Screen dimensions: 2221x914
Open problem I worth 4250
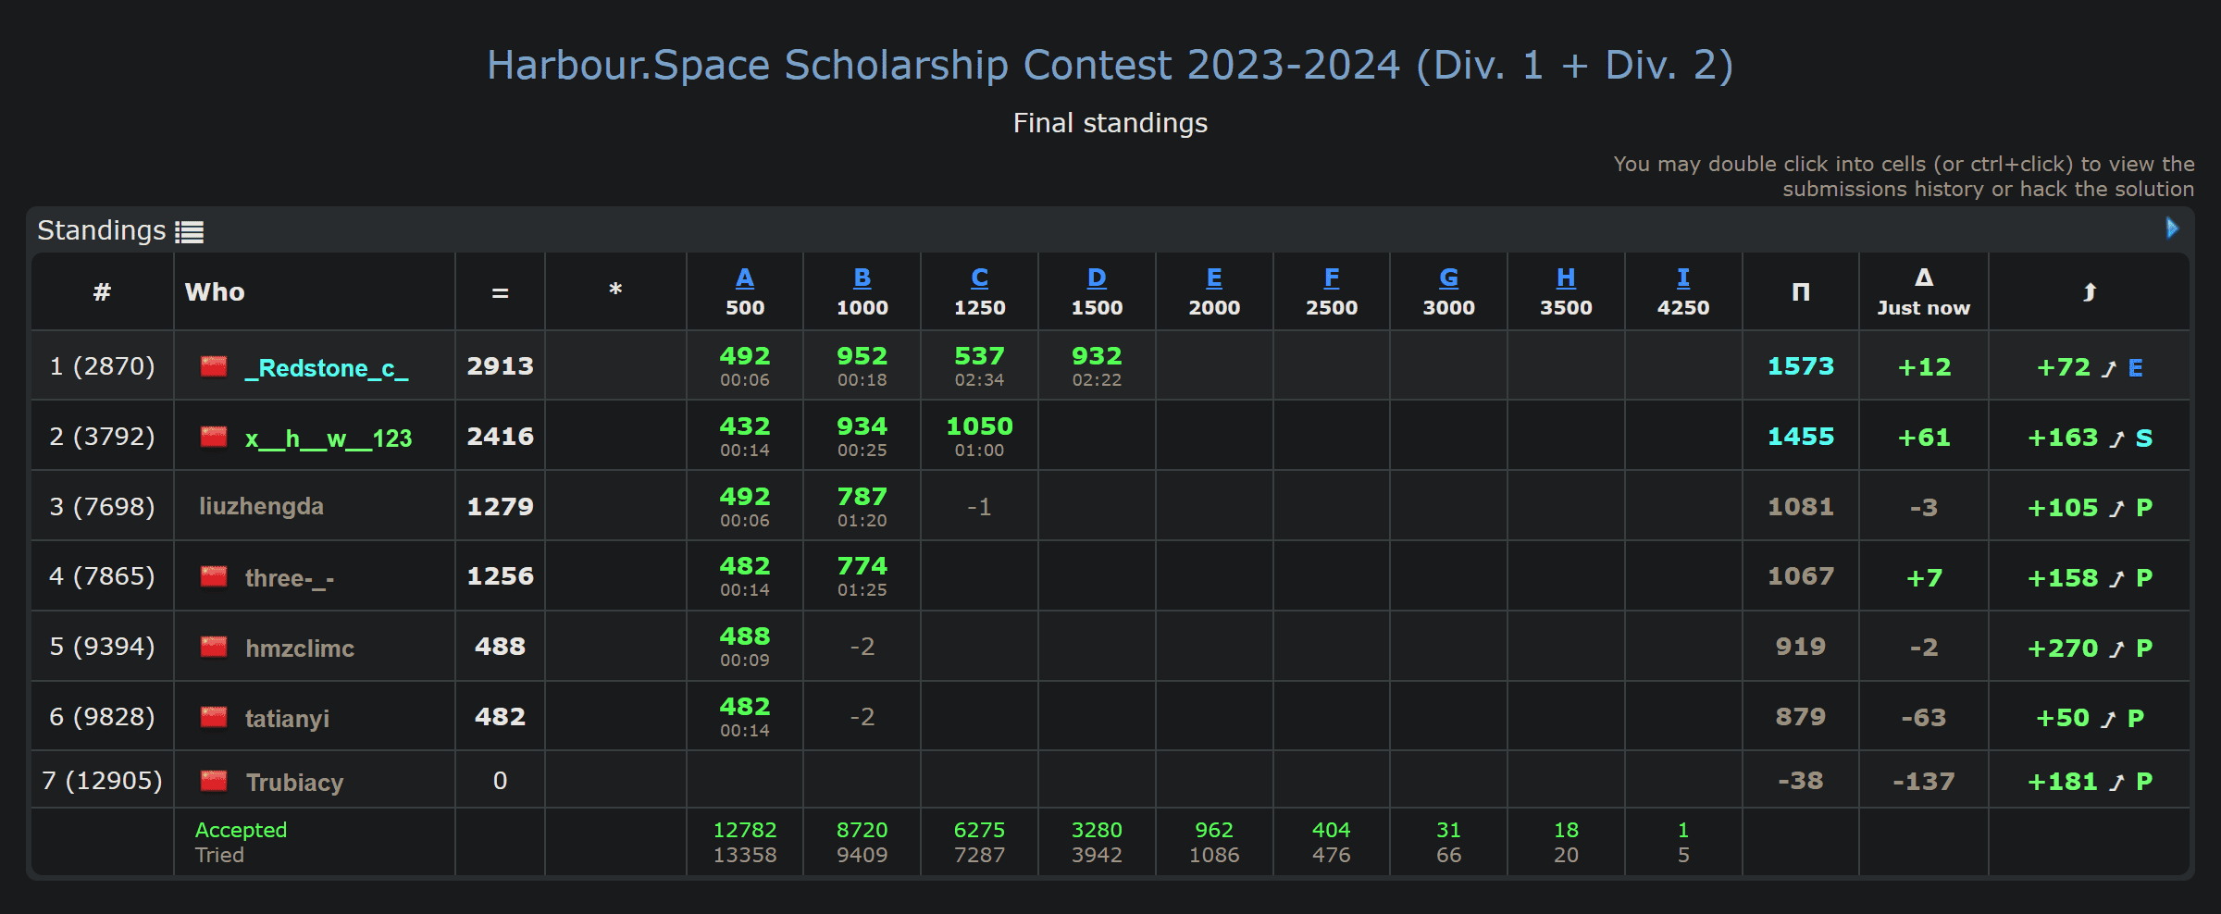click(1683, 278)
